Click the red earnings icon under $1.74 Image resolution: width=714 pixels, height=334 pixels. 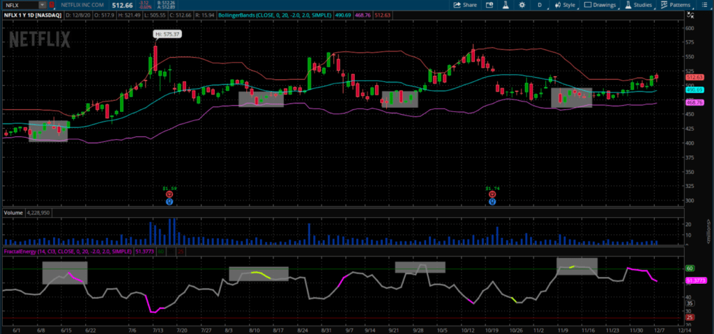(x=492, y=194)
